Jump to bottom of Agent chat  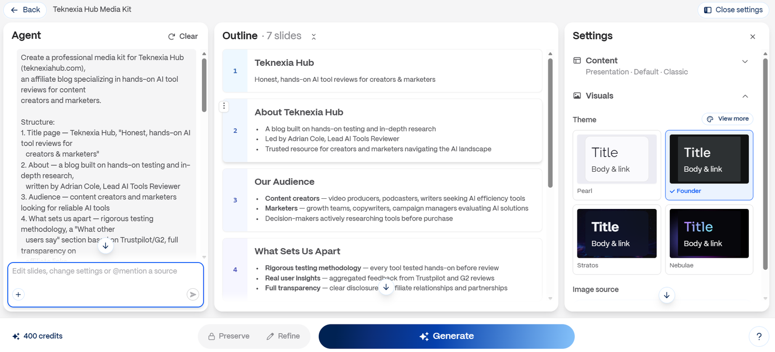click(106, 246)
